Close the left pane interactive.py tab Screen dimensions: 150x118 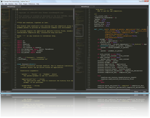click(20, 7)
